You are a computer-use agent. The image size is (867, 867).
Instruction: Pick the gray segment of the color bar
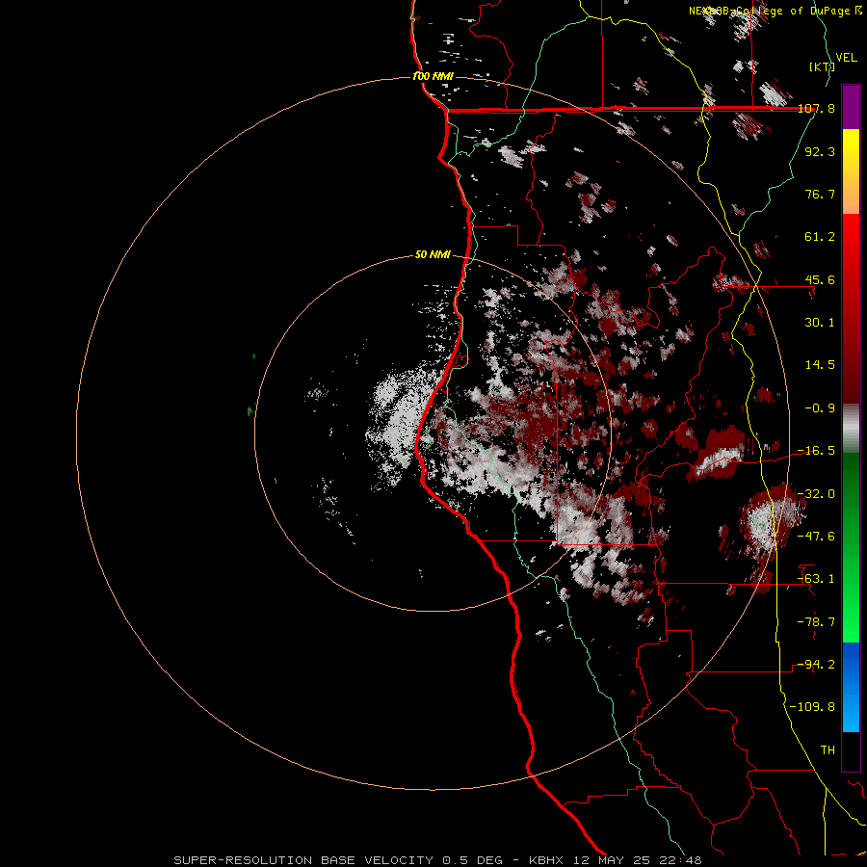click(x=851, y=428)
